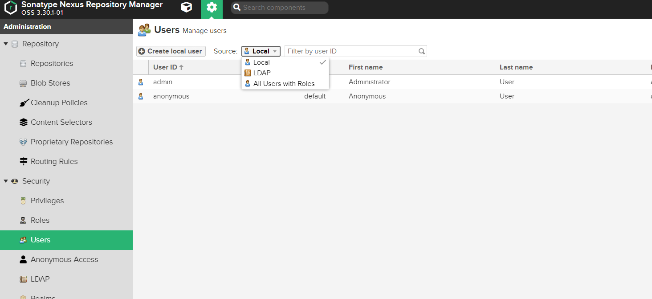
Task: Collapse the Security tree section
Action: tap(6, 181)
